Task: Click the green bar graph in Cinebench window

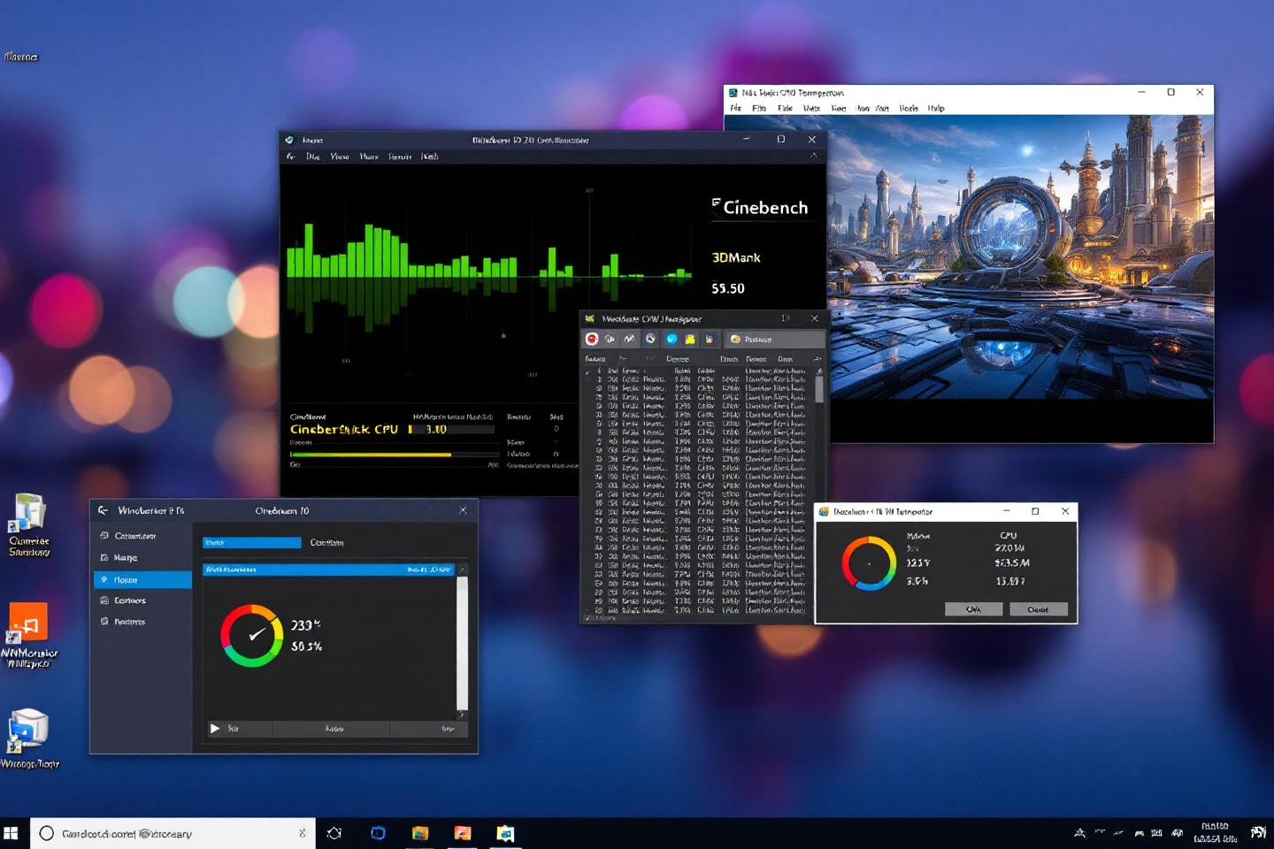Action: [x=489, y=252]
